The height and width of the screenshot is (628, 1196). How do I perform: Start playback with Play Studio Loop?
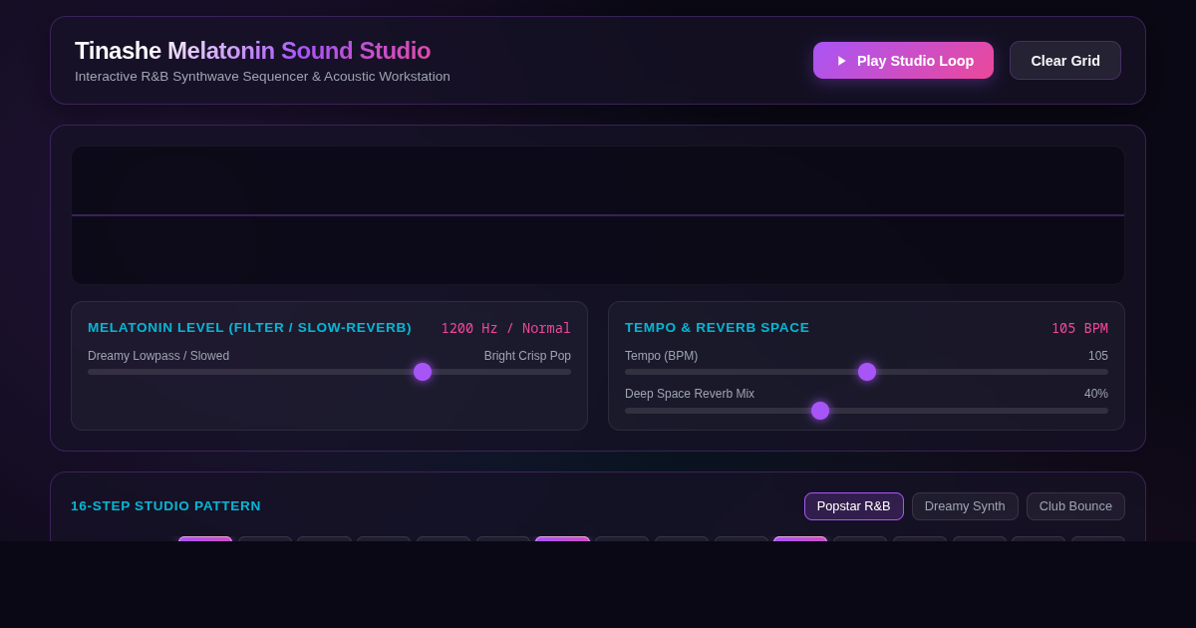click(903, 60)
